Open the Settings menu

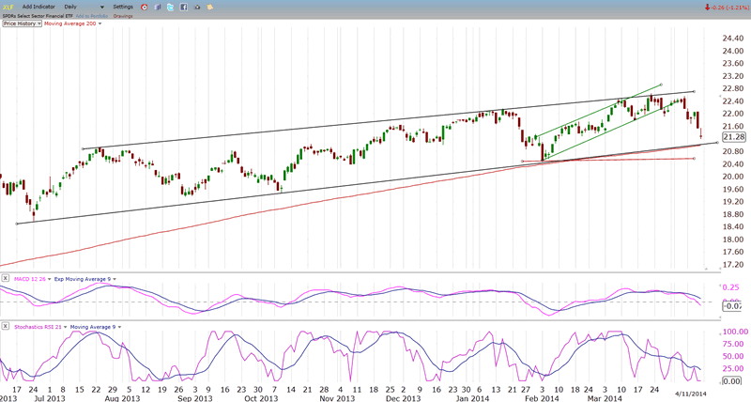click(123, 6)
